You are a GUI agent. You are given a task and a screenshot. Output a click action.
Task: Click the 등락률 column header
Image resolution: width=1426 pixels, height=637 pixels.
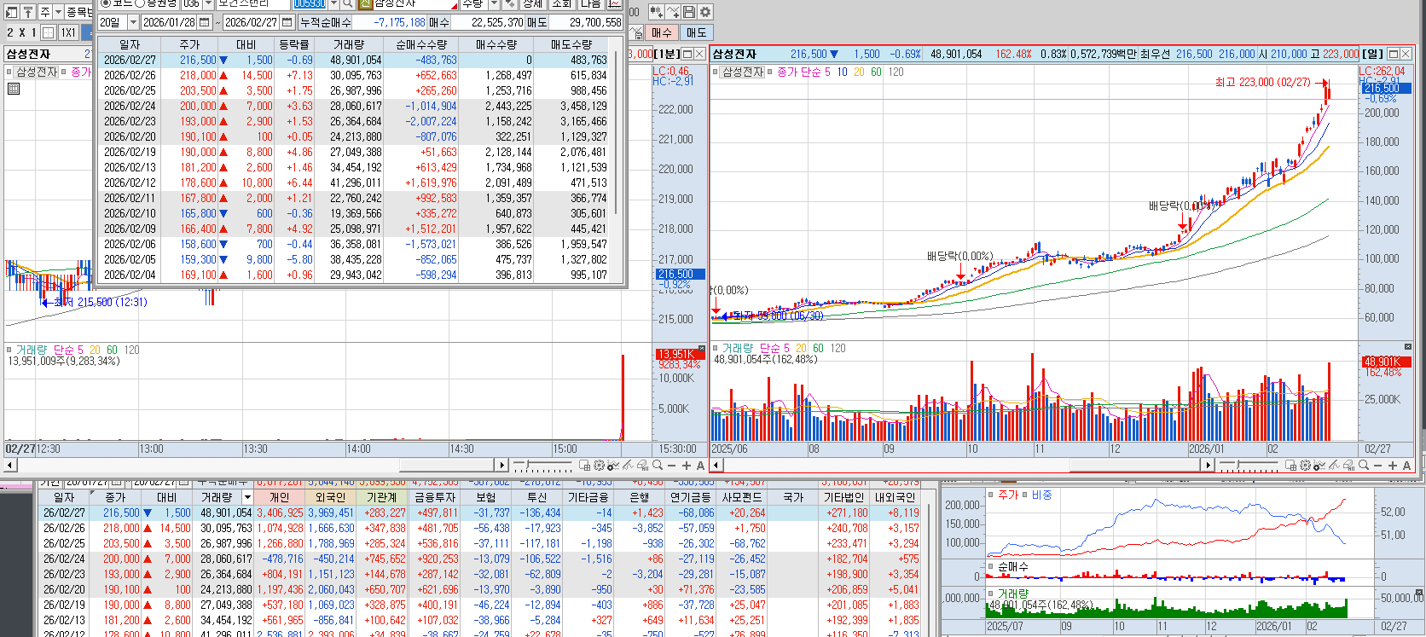coord(294,44)
